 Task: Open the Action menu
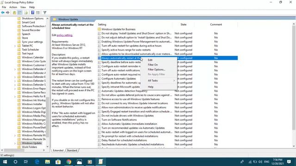click(13, 7)
